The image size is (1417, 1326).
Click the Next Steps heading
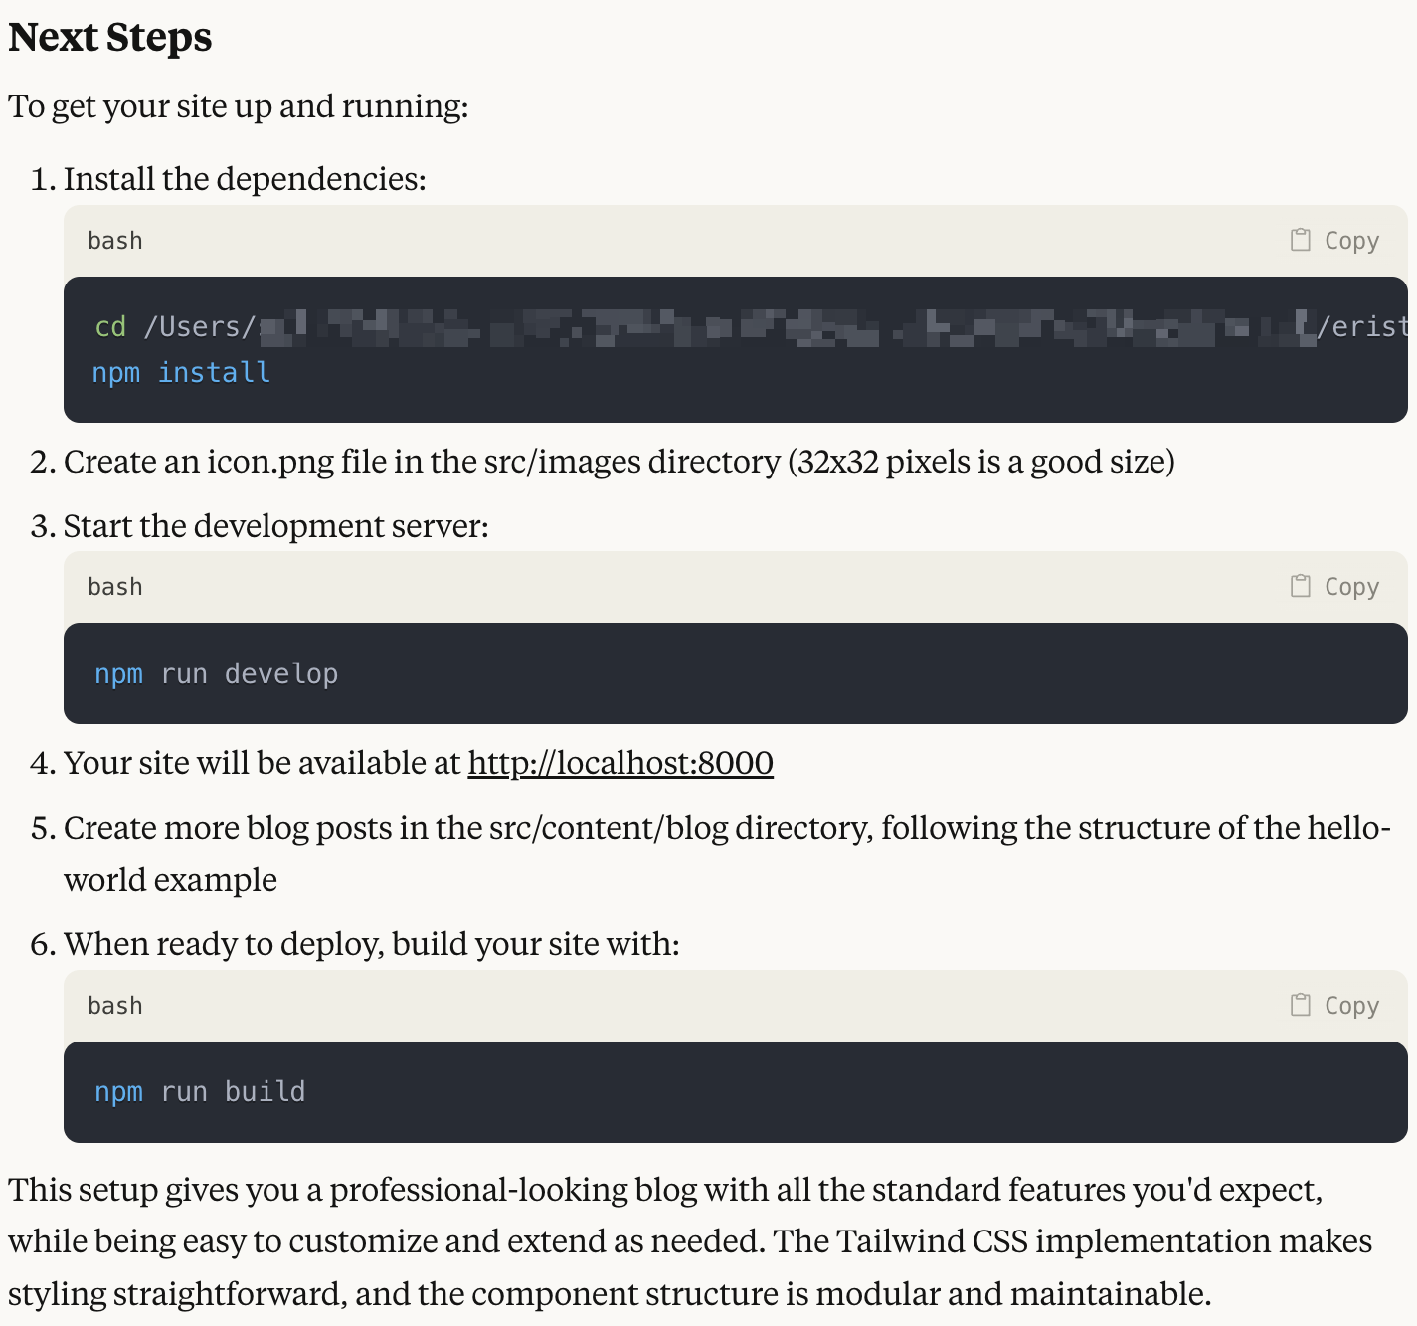click(110, 38)
